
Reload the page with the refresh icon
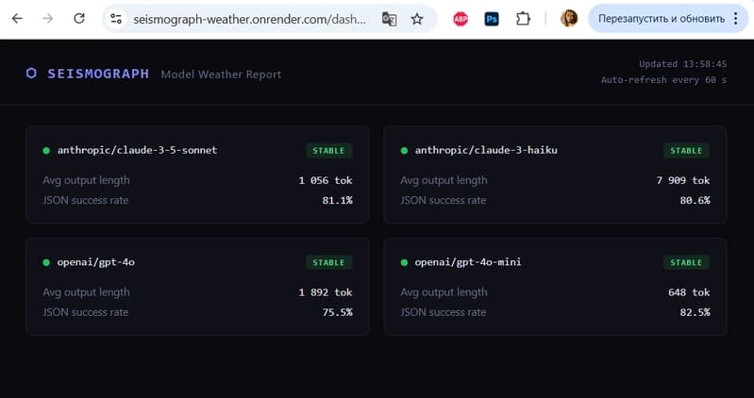tap(79, 19)
